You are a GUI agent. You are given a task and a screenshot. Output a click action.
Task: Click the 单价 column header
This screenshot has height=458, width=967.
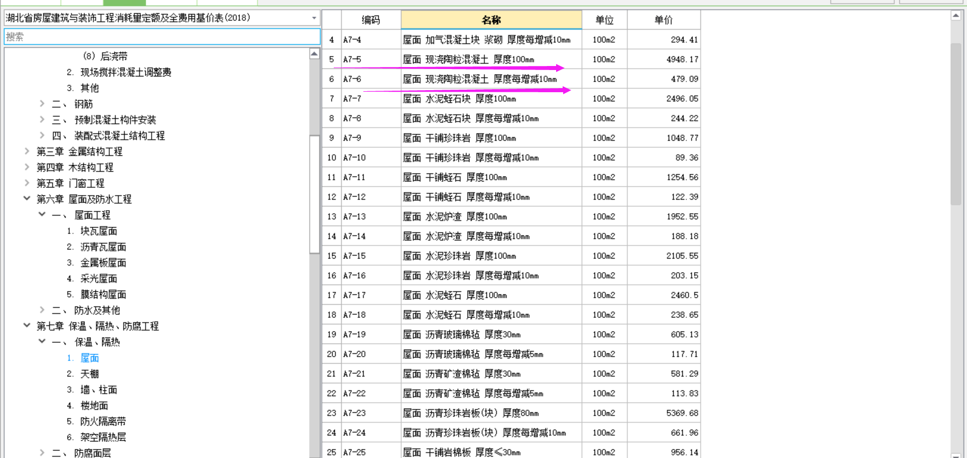[x=663, y=20]
